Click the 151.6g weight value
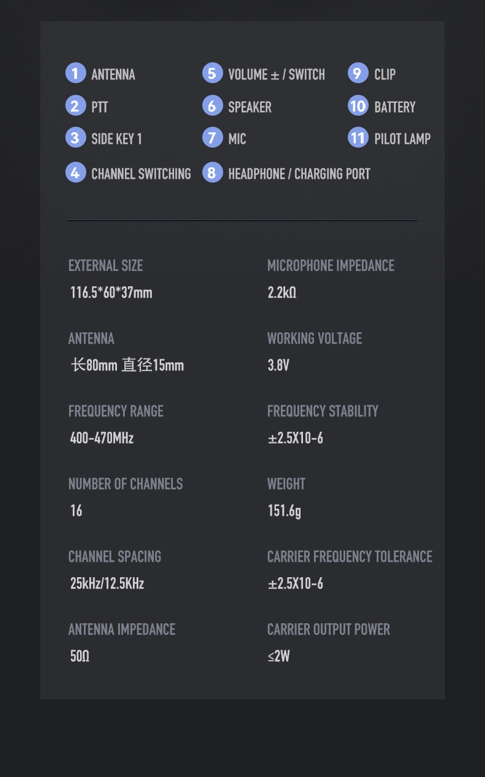This screenshot has width=485, height=777. pyautogui.click(x=284, y=510)
